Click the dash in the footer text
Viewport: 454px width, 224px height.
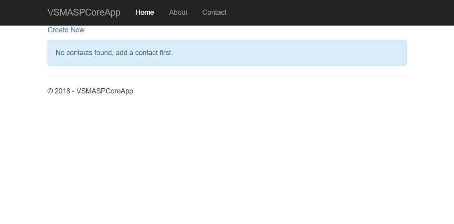tap(73, 91)
